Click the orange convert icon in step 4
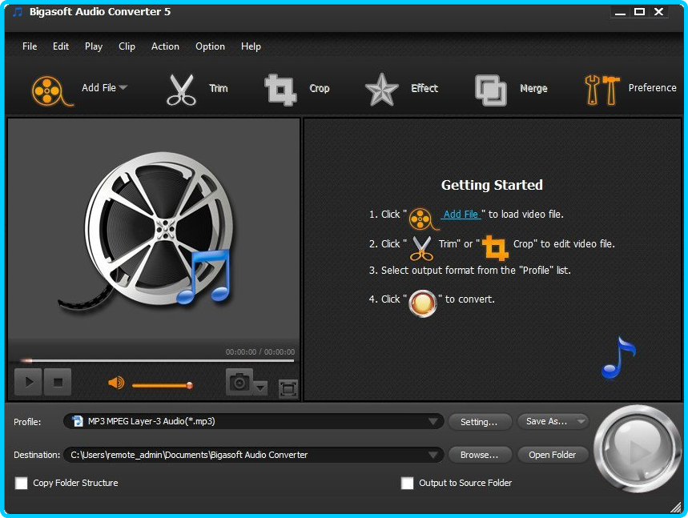This screenshot has height=518, width=688. 423,303
